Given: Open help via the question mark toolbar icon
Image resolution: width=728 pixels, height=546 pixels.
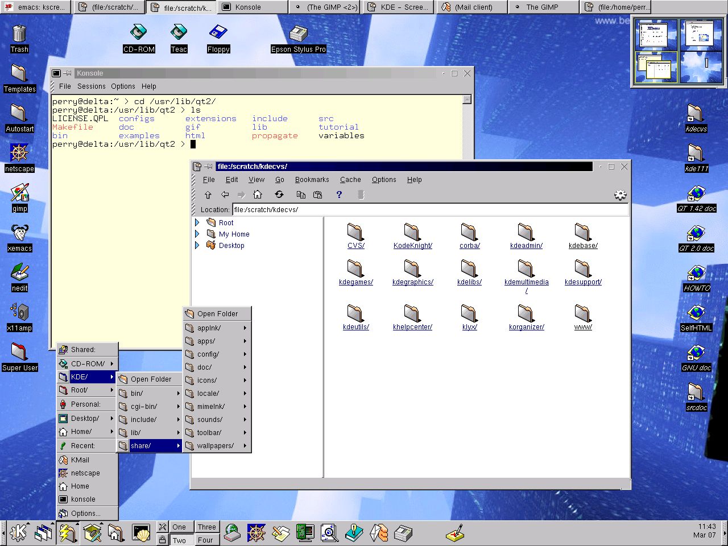Looking at the screenshot, I should [339, 195].
